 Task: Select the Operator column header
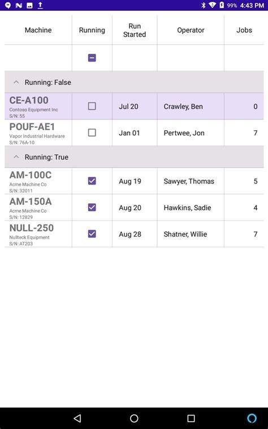[x=191, y=30]
